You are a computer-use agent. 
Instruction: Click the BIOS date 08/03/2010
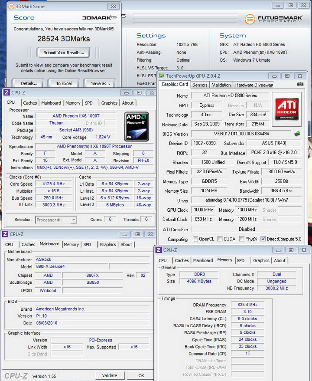click(x=92, y=323)
